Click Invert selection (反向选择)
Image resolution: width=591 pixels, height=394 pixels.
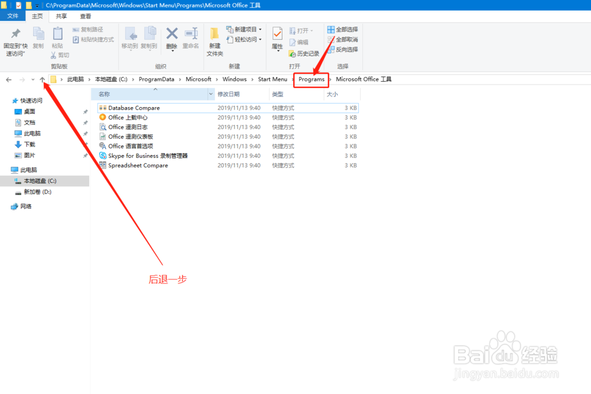343,50
